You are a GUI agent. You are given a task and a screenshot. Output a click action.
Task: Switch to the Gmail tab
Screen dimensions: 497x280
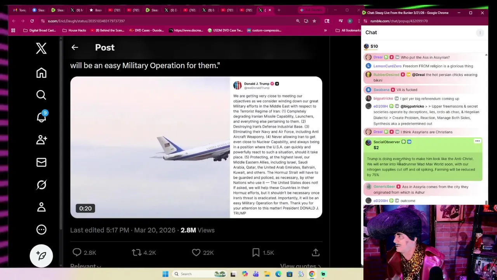tap(19, 10)
